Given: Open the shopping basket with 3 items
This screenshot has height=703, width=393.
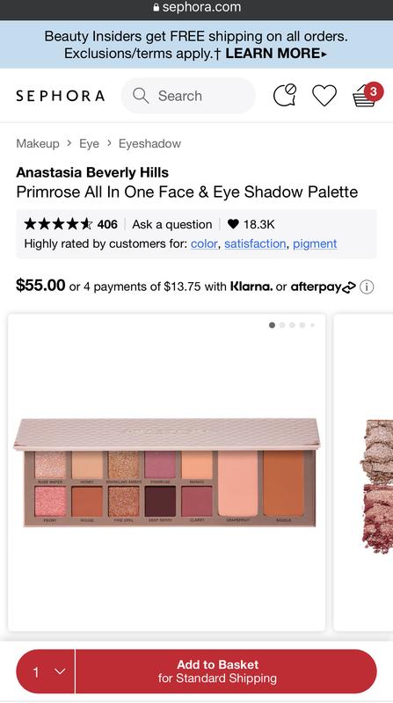Looking at the screenshot, I should pyautogui.click(x=368, y=95).
